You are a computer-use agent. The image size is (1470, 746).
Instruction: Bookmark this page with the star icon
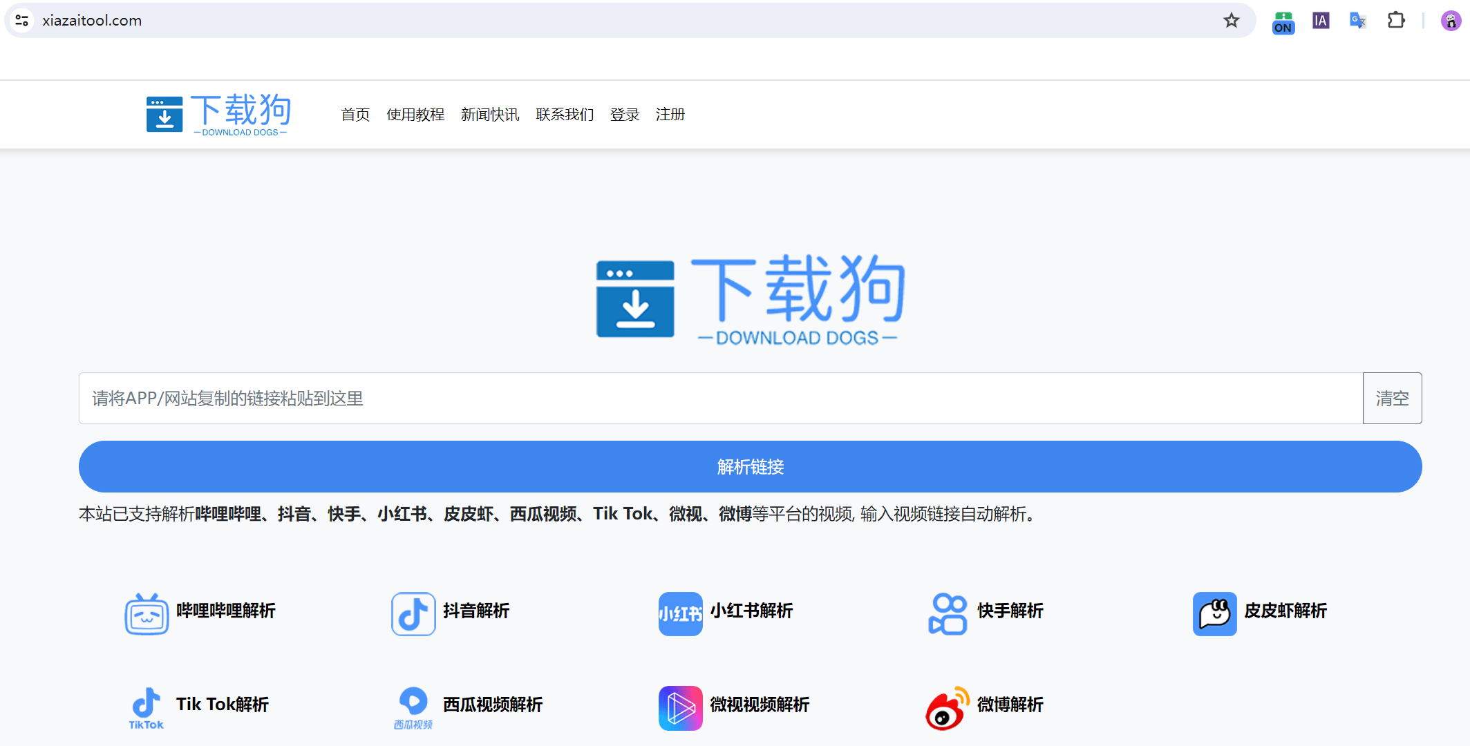1231,21
